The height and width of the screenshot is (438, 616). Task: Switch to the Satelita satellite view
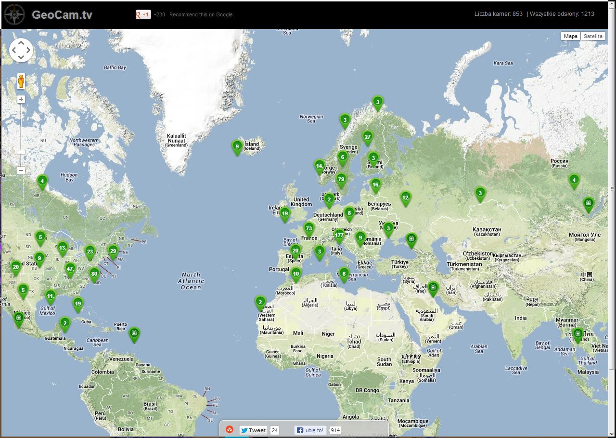pyautogui.click(x=593, y=36)
